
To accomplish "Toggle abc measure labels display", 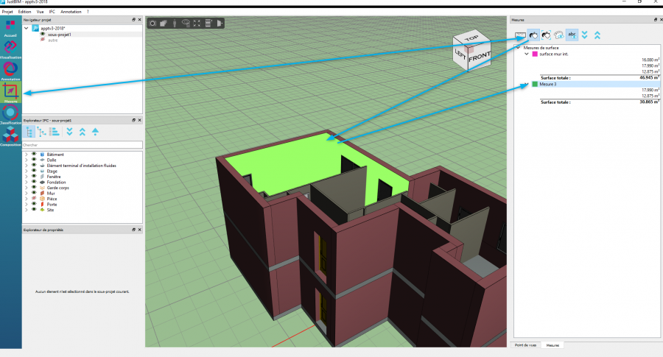I will coord(572,35).
